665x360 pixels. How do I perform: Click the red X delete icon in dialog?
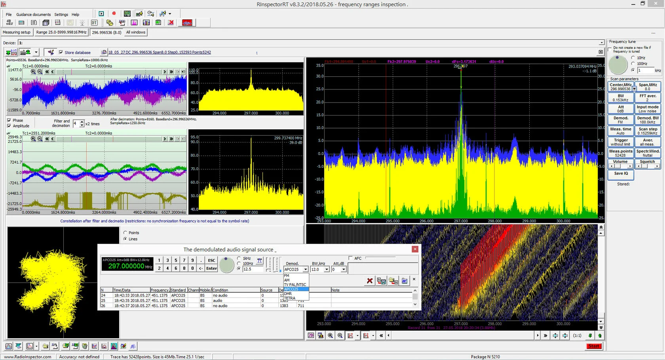tap(370, 280)
